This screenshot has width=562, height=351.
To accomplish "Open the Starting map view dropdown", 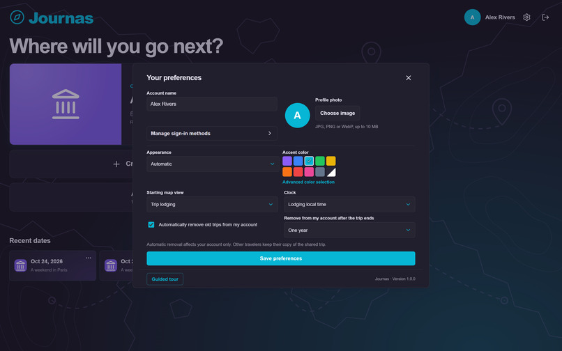I will [x=212, y=204].
